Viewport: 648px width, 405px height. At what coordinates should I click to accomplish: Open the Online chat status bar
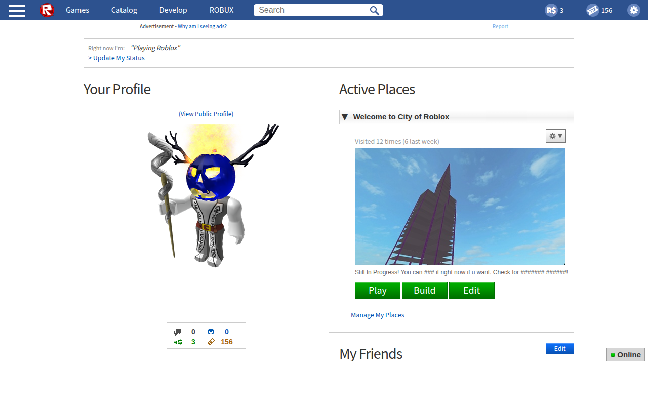(x=626, y=355)
